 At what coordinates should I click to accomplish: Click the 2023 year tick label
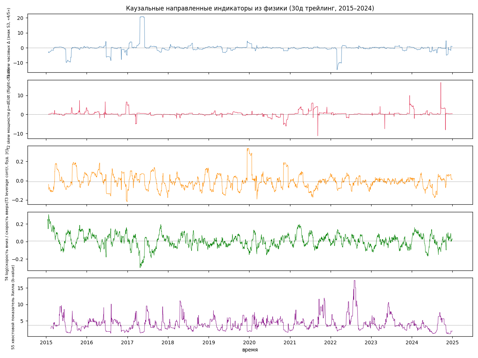pyautogui.click(x=371, y=342)
